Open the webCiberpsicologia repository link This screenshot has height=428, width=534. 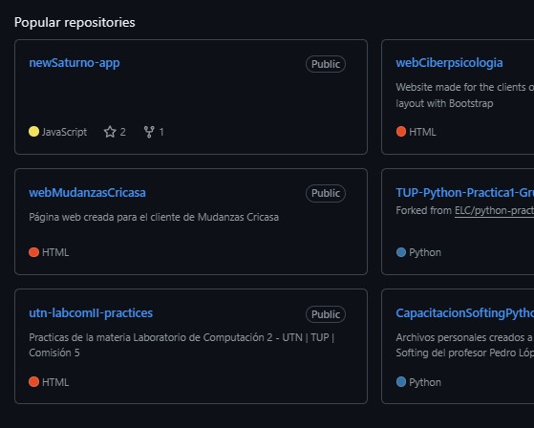(x=449, y=63)
